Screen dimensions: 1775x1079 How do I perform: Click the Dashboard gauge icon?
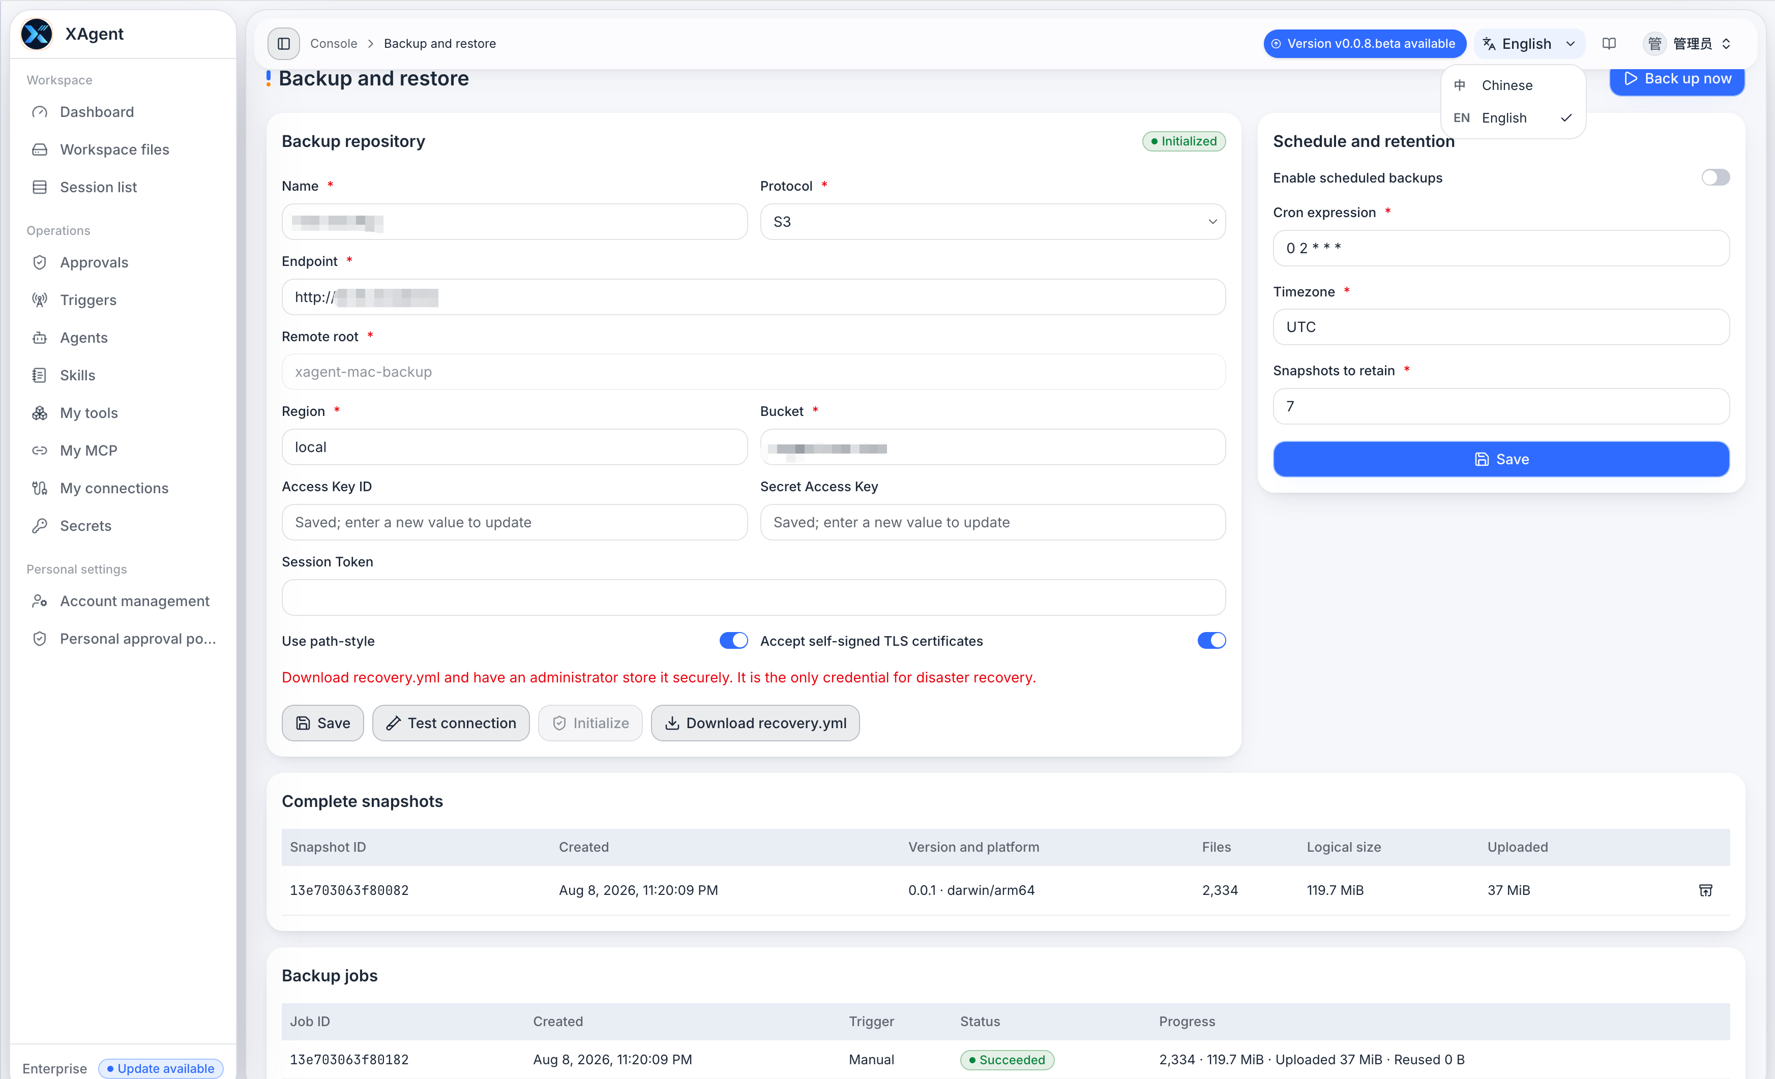click(40, 112)
